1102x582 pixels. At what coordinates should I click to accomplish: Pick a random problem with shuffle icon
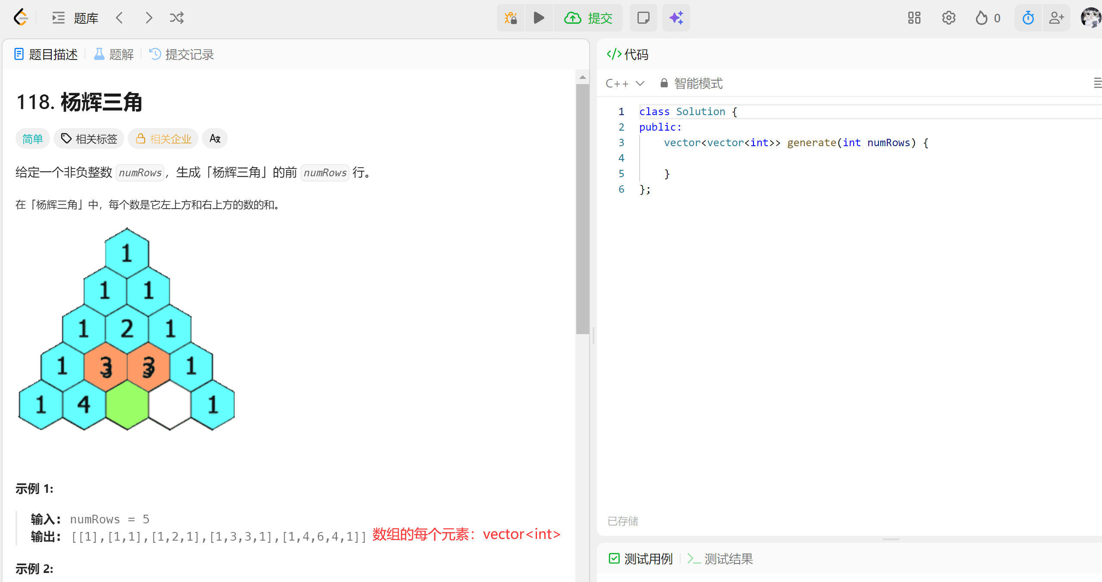click(x=176, y=18)
